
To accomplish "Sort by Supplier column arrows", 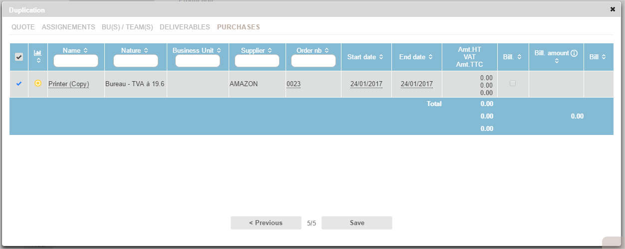I will tap(270, 51).
